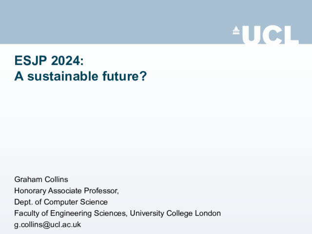Click the UCL portico dome icon
Image resolution: width=312 pixels, height=234 pixels.
pos(236,30)
